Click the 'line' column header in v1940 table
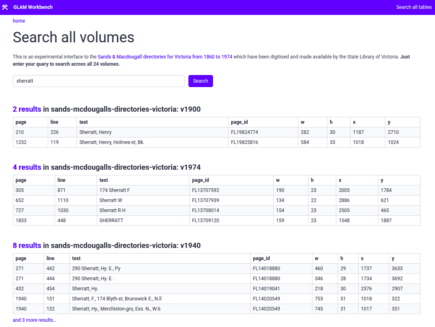 coord(56,258)
